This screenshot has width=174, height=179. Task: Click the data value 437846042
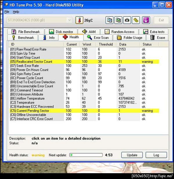(x=126, y=98)
